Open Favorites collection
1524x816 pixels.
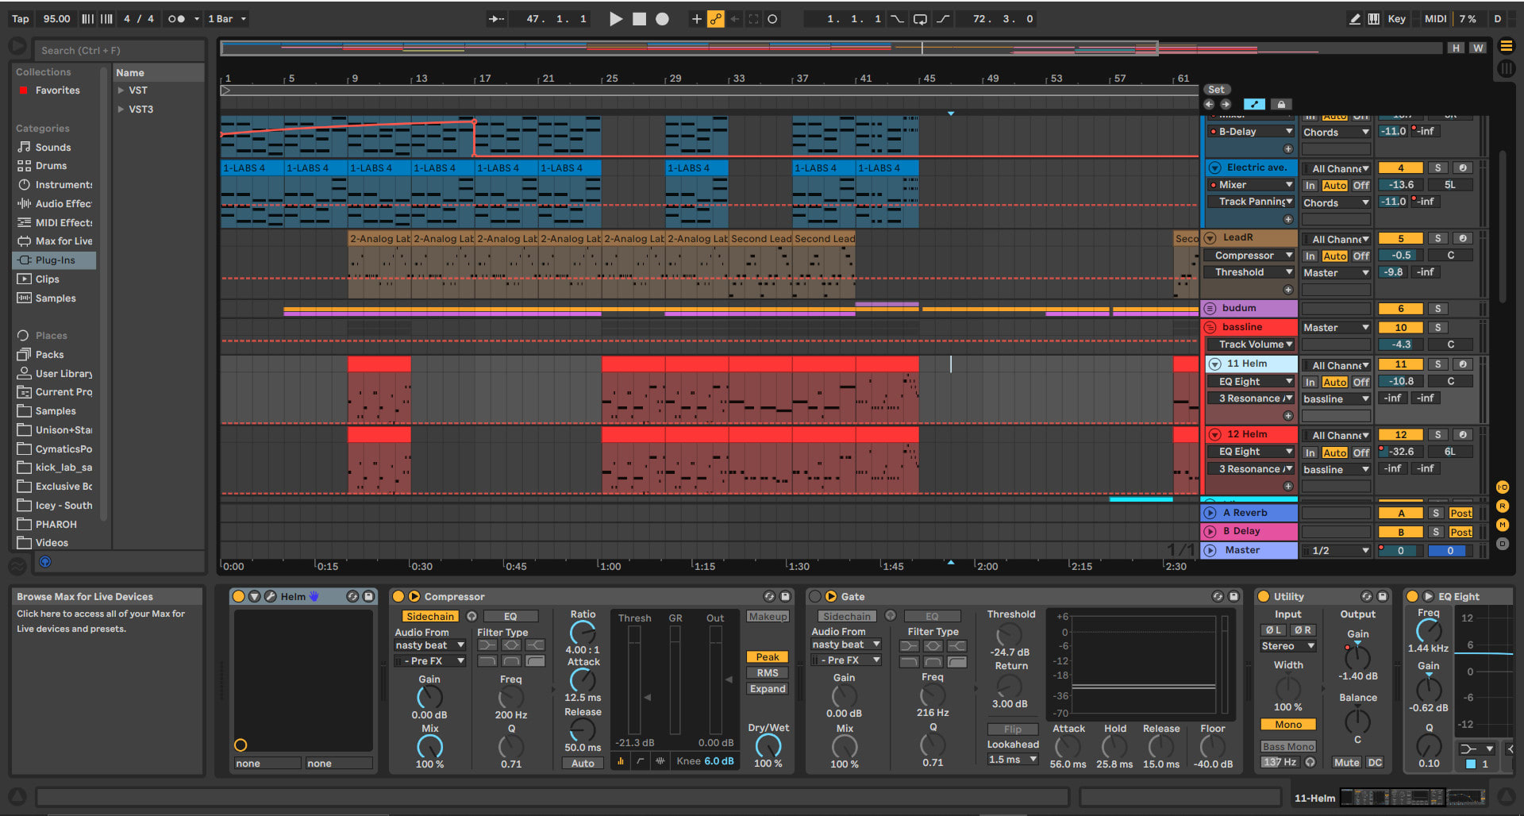click(57, 90)
